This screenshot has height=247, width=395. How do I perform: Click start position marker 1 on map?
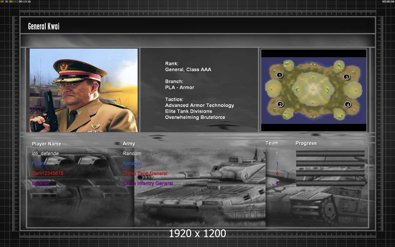click(x=280, y=75)
